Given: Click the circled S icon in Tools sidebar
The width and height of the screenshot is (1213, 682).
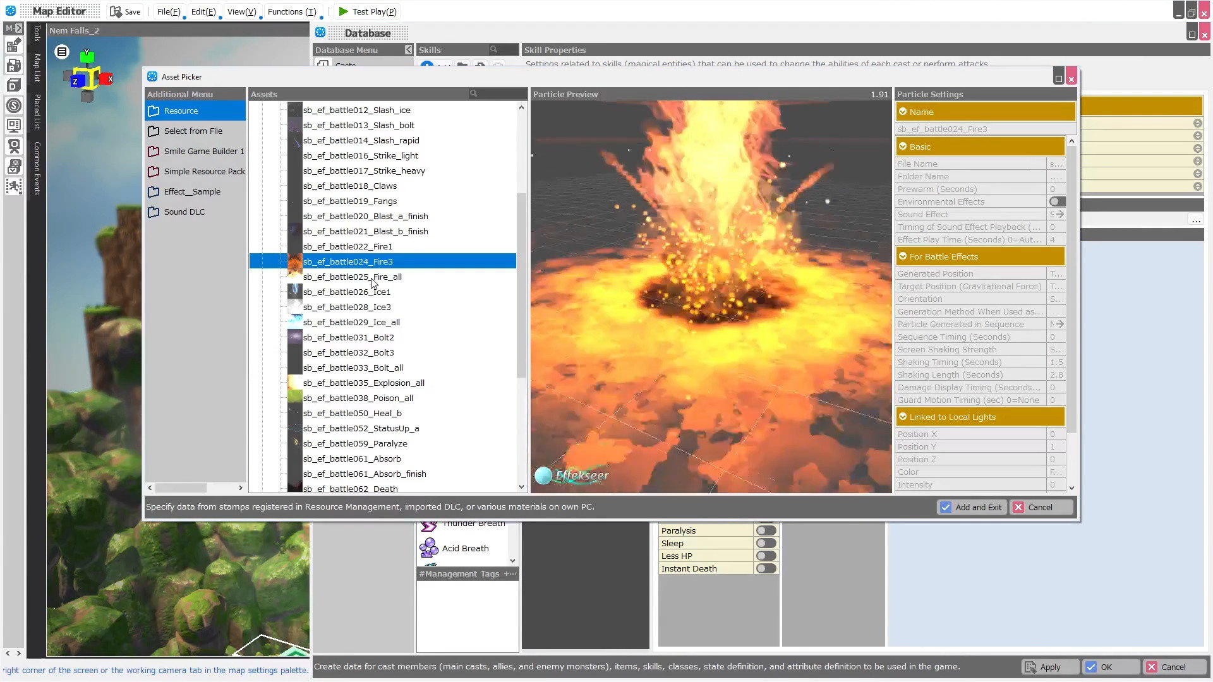Looking at the screenshot, I should [14, 106].
